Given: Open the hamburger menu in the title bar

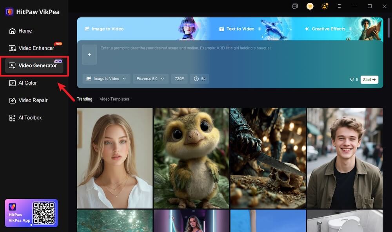Looking at the screenshot, I should click(339, 6).
